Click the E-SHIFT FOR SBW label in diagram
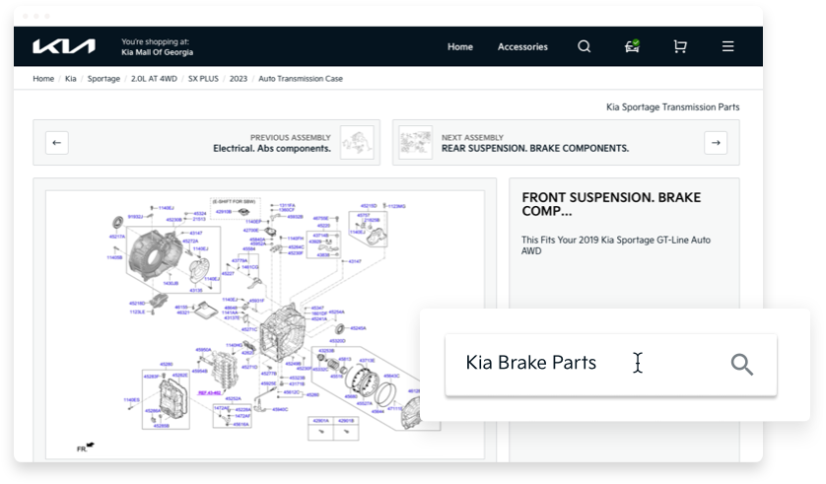Image resolution: width=826 pixels, height=484 pixels. pos(234,202)
